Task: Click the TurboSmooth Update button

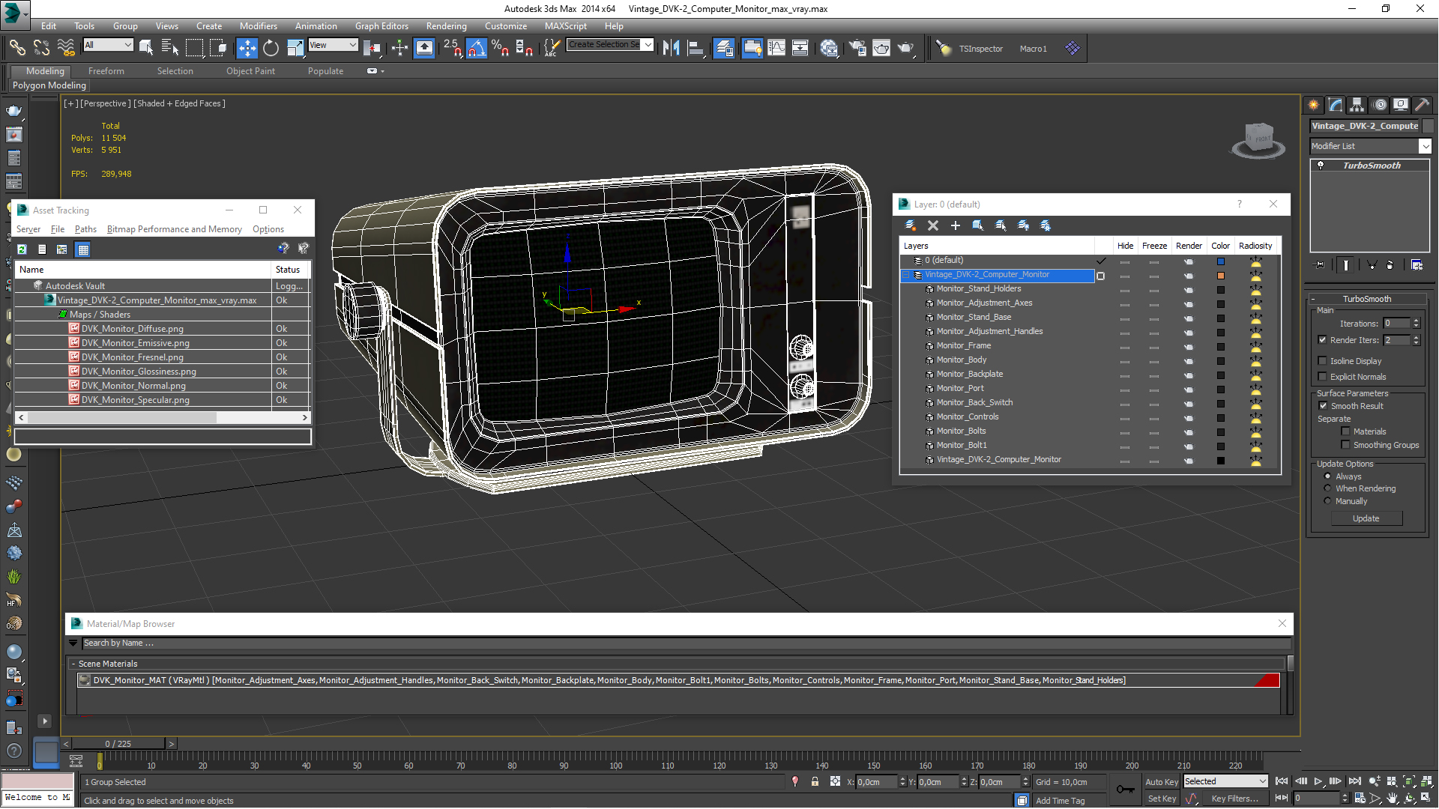Action: (1366, 518)
